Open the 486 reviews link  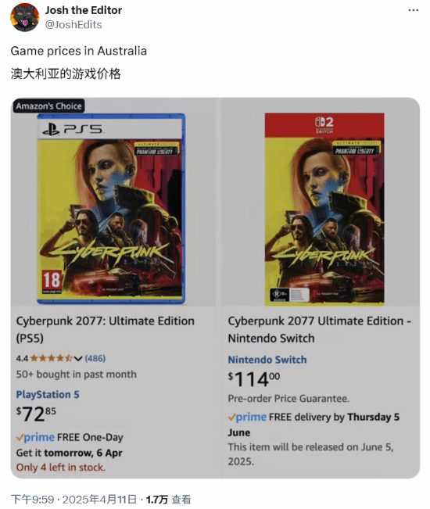tap(95, 358)
